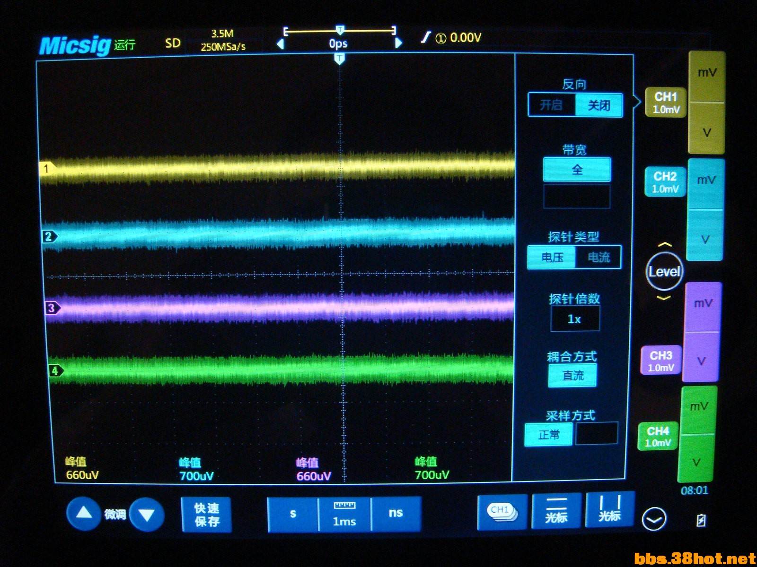Tap the yellow channel 1 ground marker
Viewport: 757px width, 567px height.
pyautogui.click(x=47, y=168)
